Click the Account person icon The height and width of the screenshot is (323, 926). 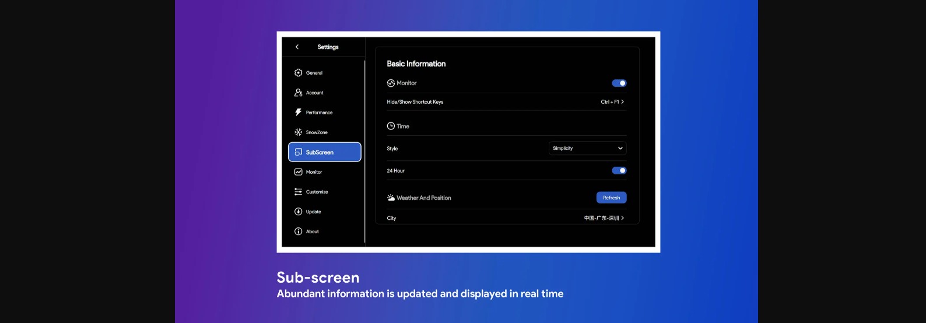[299, 93]
